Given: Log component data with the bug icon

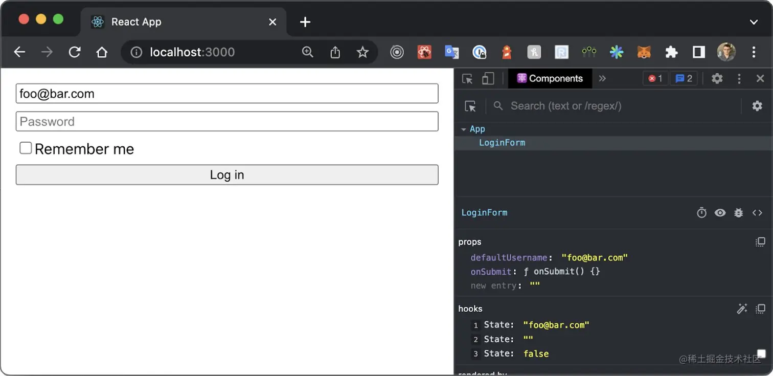Looking at the screenshot, I should pos(738,213).
